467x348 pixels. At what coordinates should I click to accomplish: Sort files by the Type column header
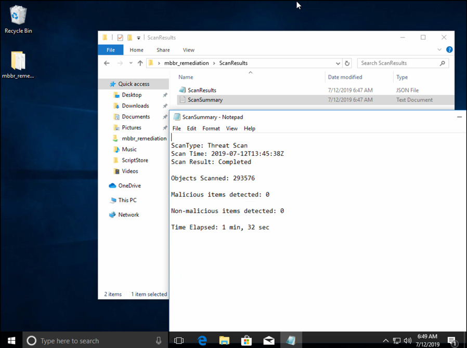tap(402, 77)
